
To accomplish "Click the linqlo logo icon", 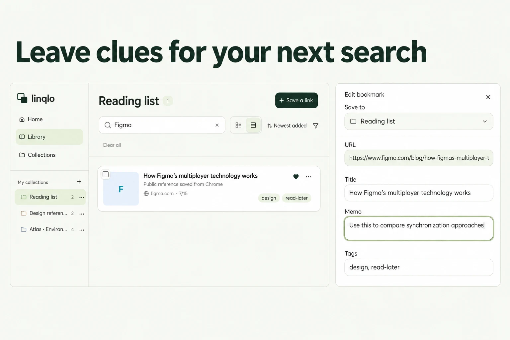I will pos(22,98).
